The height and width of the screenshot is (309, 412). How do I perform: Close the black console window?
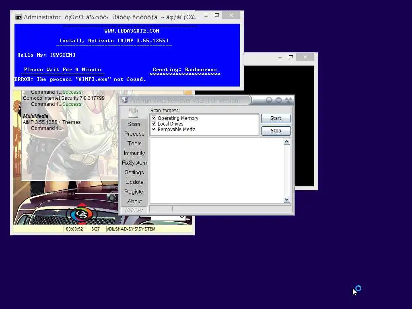point(305,57)
